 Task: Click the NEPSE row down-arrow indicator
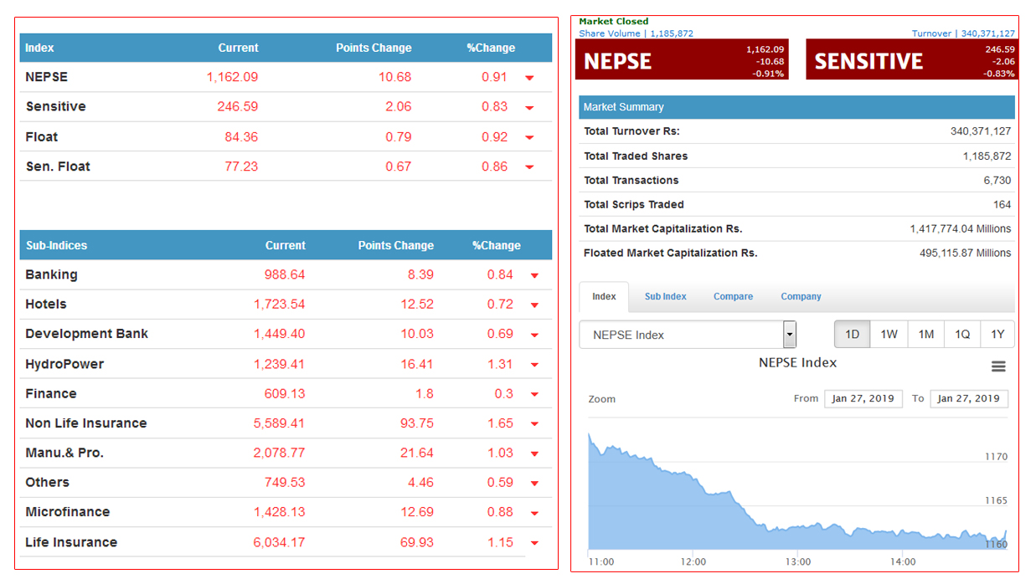point(529,78)
